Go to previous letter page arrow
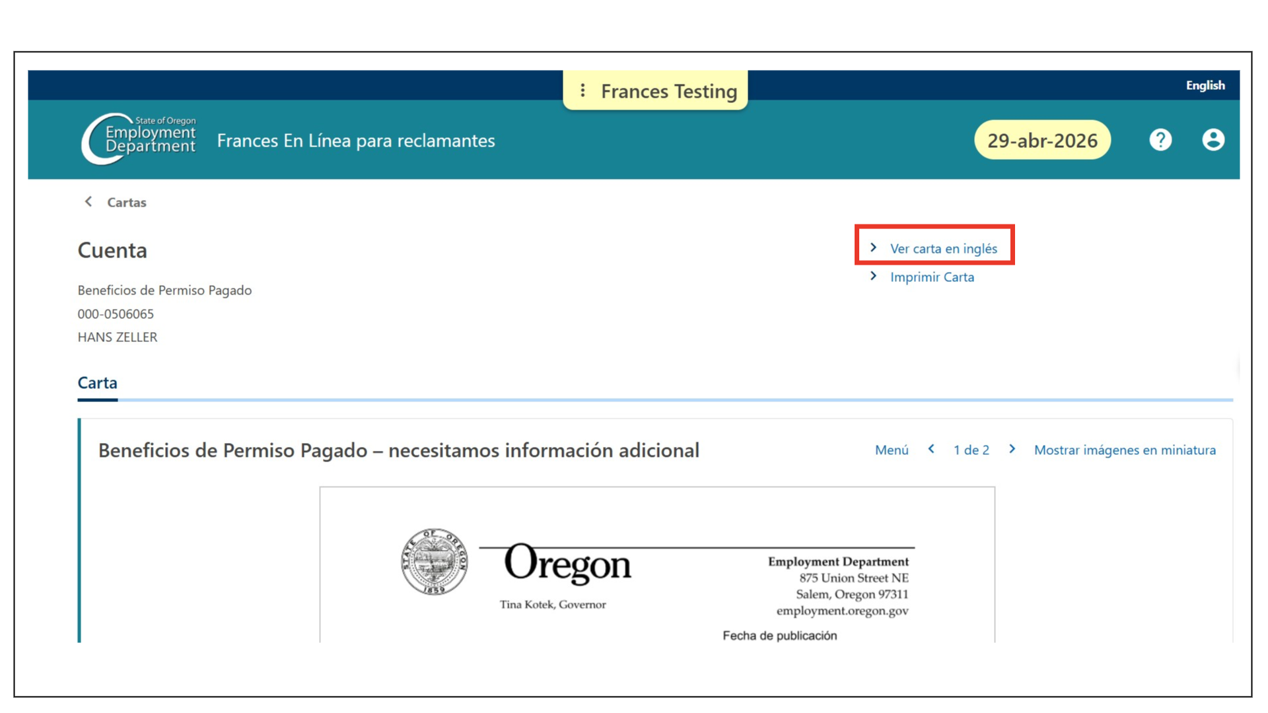 pyautogui.click(x=931, y=449)
